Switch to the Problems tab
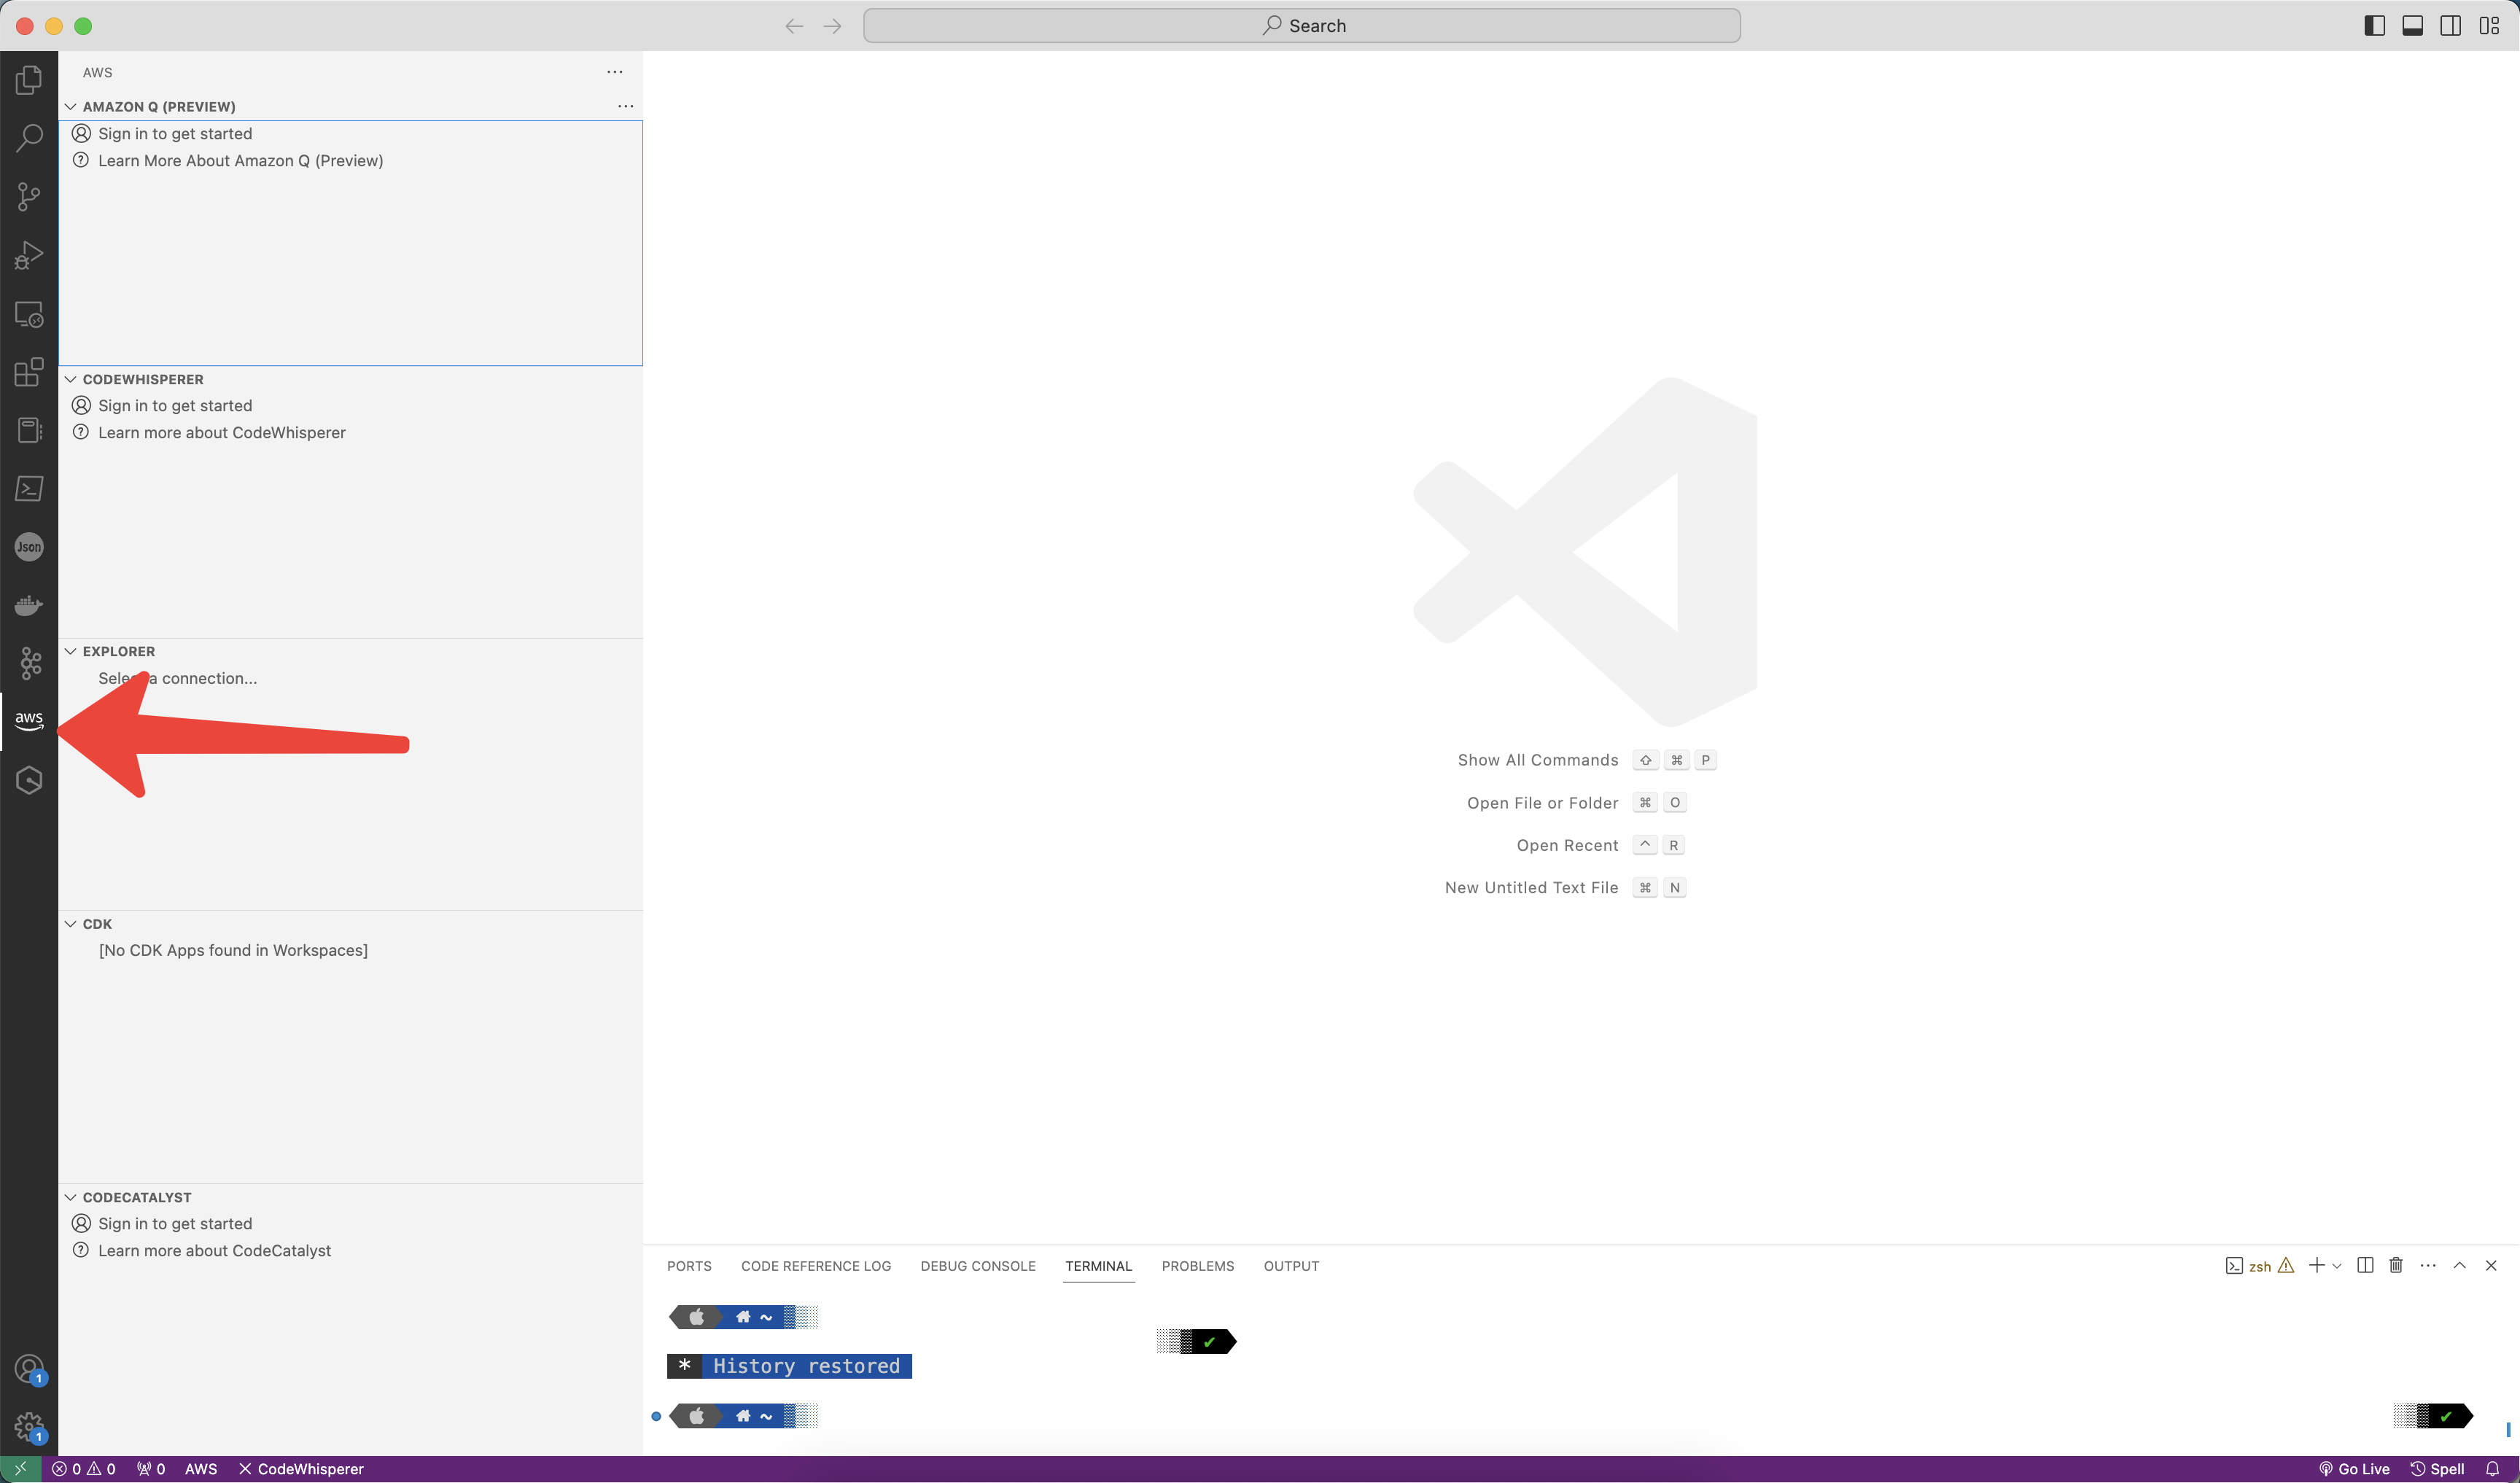 click(x=1198, y=1266)
